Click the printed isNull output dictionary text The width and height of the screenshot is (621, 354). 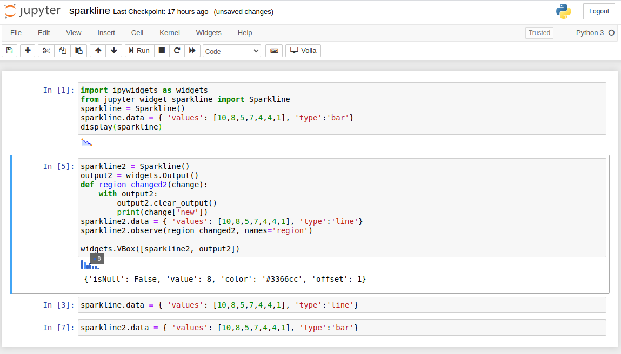click(x=225, y=279)
